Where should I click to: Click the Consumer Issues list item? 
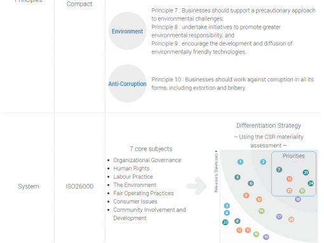click(x=135, y=202)
